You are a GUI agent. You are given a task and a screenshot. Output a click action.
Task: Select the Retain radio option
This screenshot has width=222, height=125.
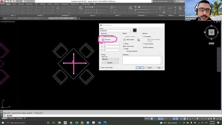point(124,44)
